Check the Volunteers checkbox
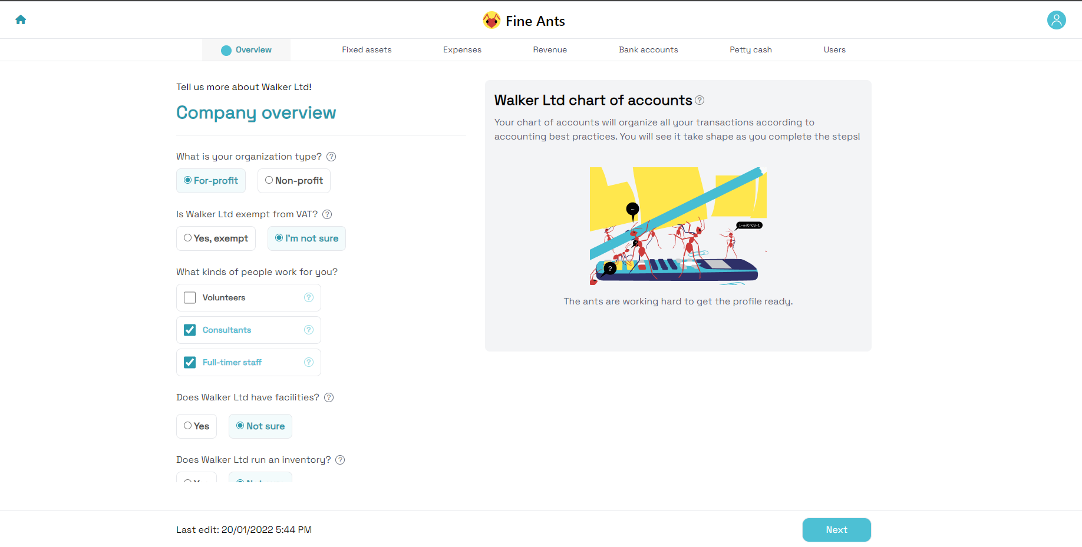 190,298
